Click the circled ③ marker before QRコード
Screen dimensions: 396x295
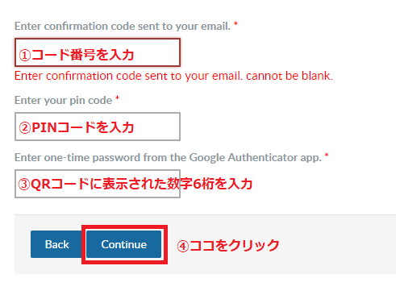[24, 185]
